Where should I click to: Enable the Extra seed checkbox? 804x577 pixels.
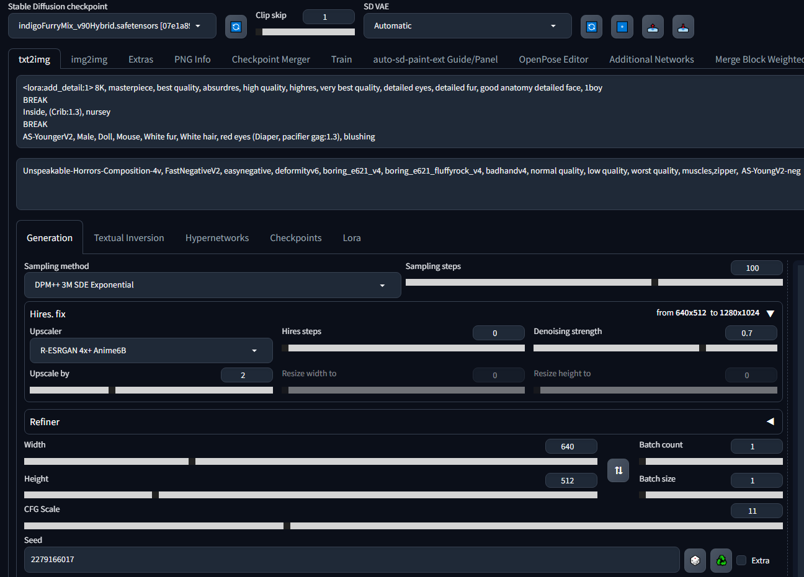coord(741,560)
